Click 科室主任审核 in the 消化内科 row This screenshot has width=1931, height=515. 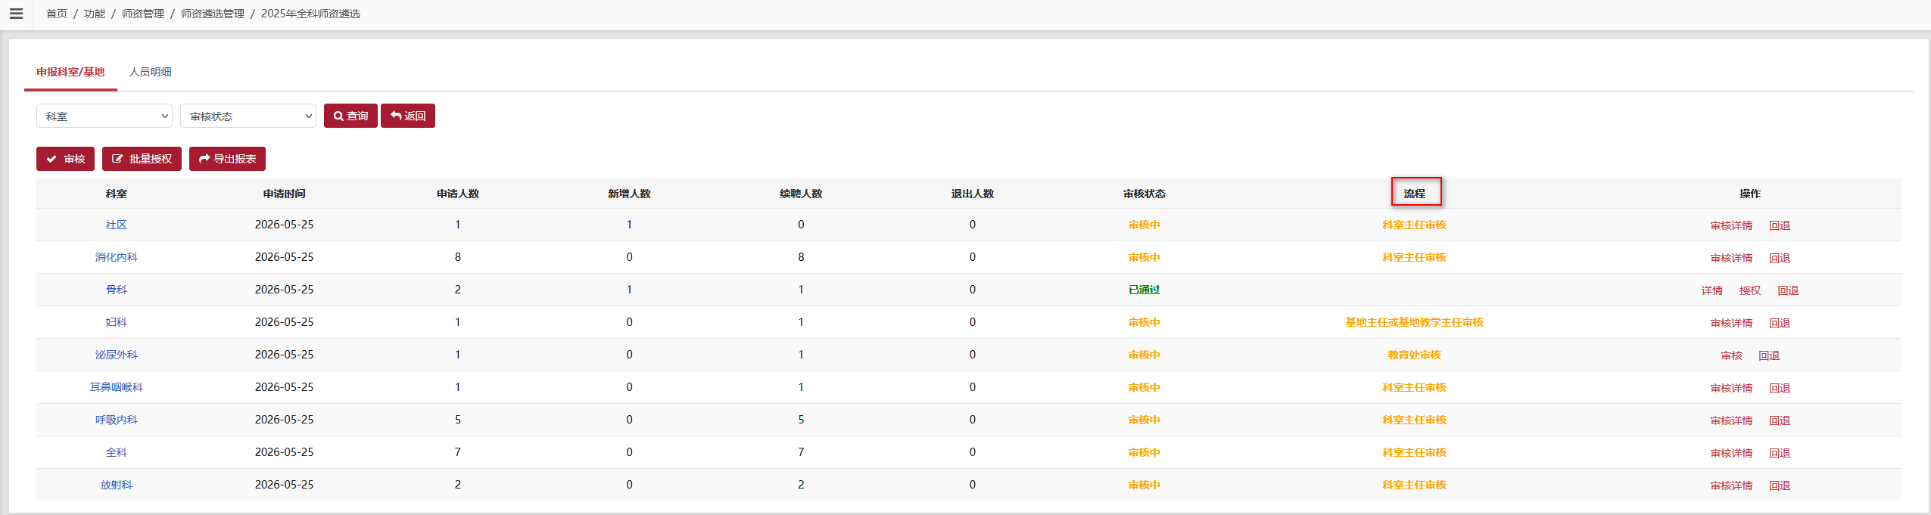click(x=1415, y=257)
